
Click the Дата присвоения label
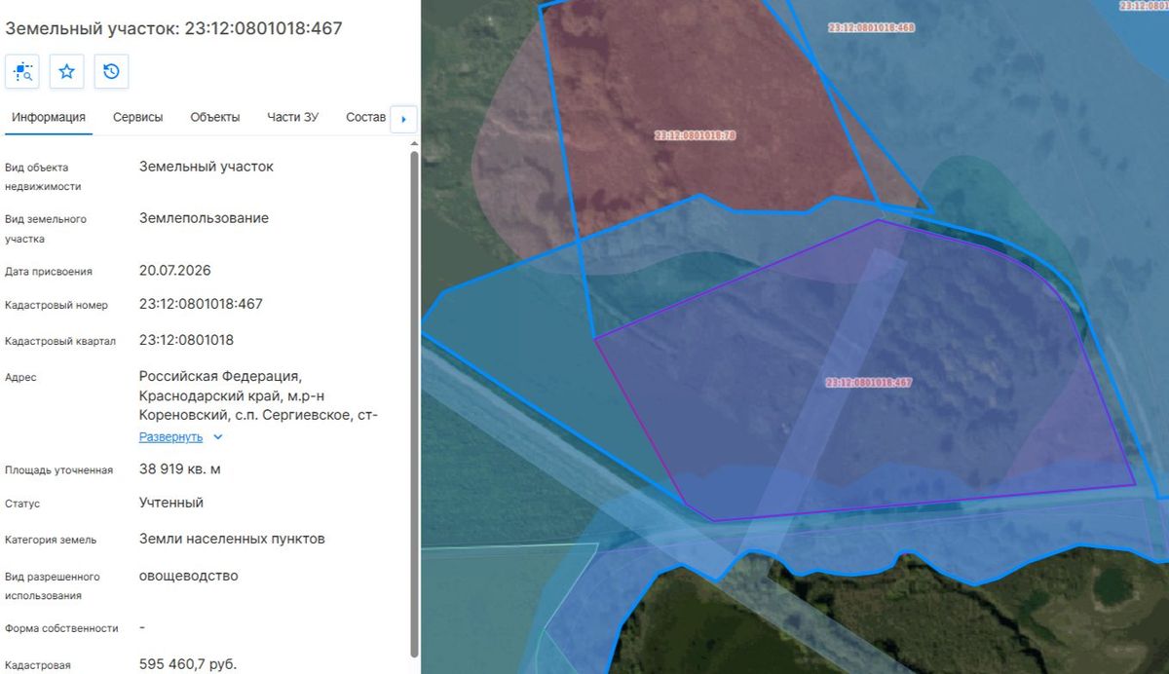(49, 272)
